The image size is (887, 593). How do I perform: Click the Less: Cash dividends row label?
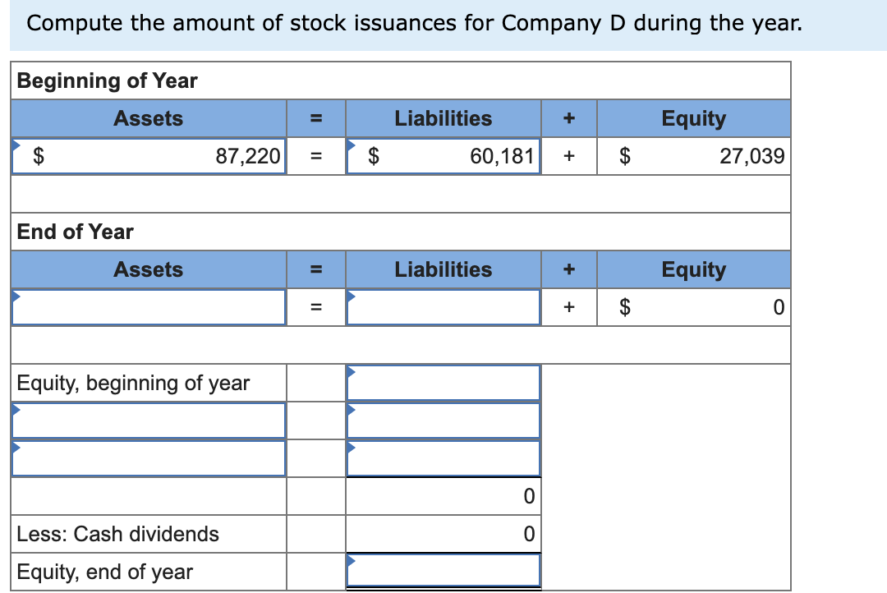pos(116,534)
